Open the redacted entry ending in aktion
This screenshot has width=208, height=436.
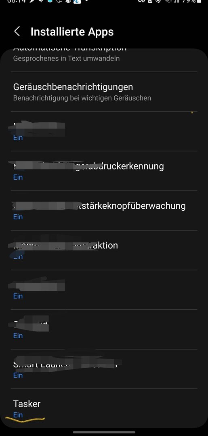click(104, 250)
